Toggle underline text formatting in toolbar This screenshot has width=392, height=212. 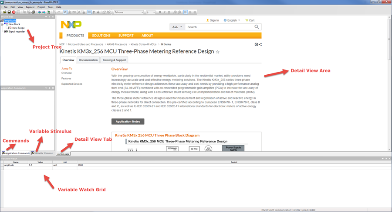tap(169, 12)
